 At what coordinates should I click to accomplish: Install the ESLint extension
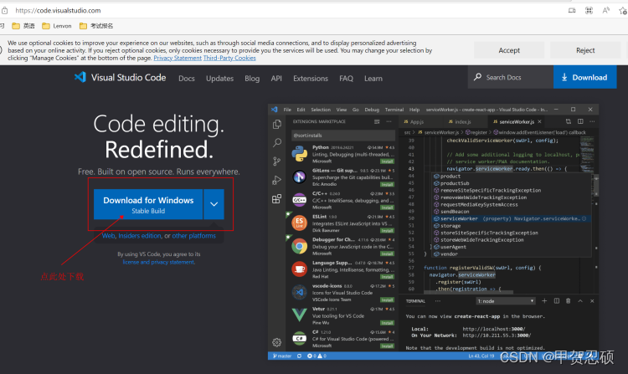[x=387, y=231]
